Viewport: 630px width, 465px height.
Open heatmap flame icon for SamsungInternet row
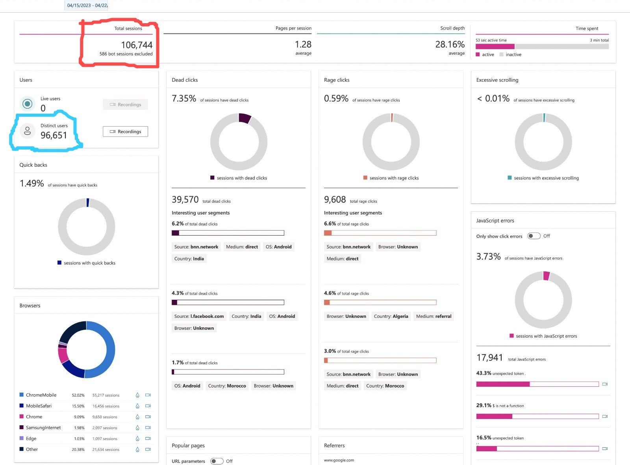pyautogui.click(x=137, y=428)
